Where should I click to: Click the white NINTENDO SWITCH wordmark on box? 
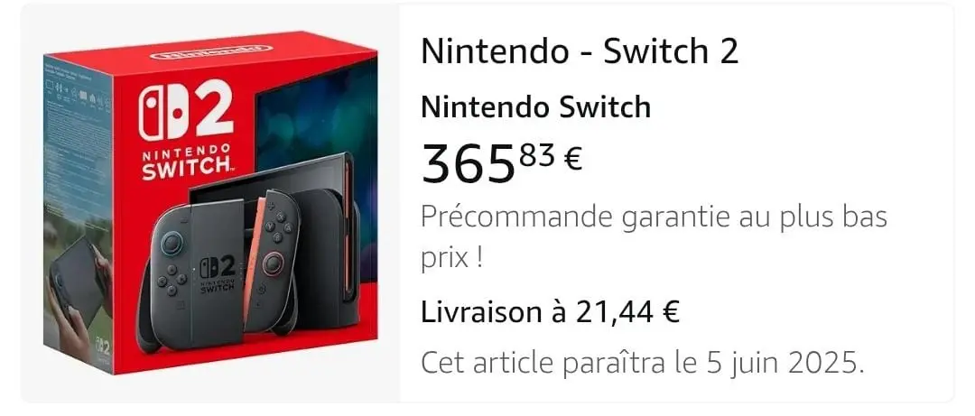click(186, 162)
